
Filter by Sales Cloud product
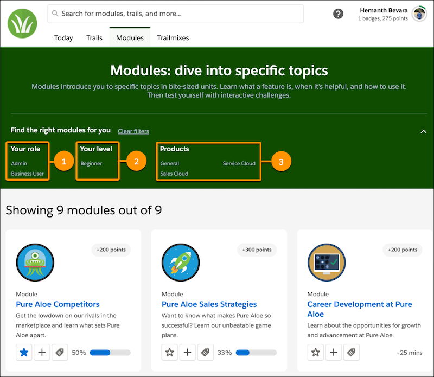click(174, 174)
